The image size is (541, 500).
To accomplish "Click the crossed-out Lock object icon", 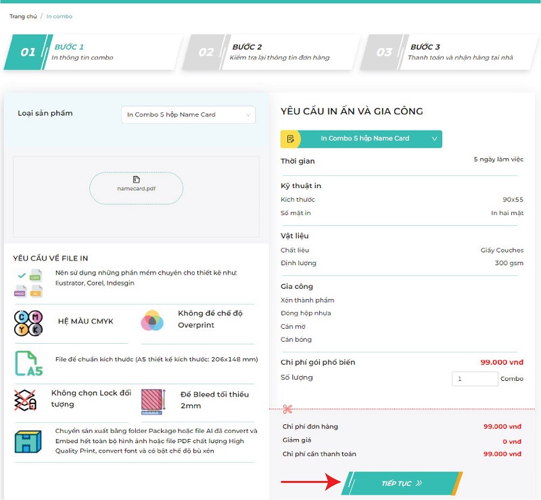I will pyautogui.click(x=26, y=400).
